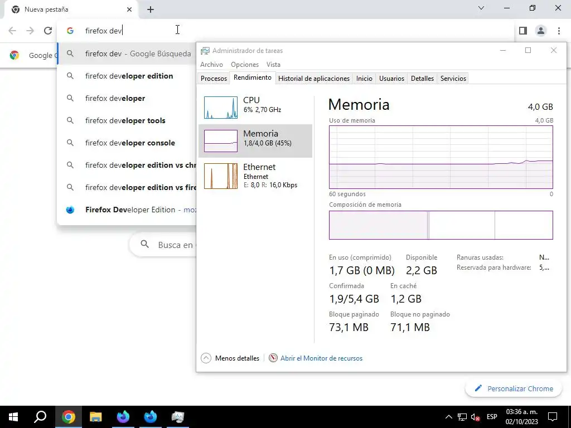This screenshot has height=428, width=571.
Task: Select the Memoria item in the performance list
Action: (x=255, y=141)
